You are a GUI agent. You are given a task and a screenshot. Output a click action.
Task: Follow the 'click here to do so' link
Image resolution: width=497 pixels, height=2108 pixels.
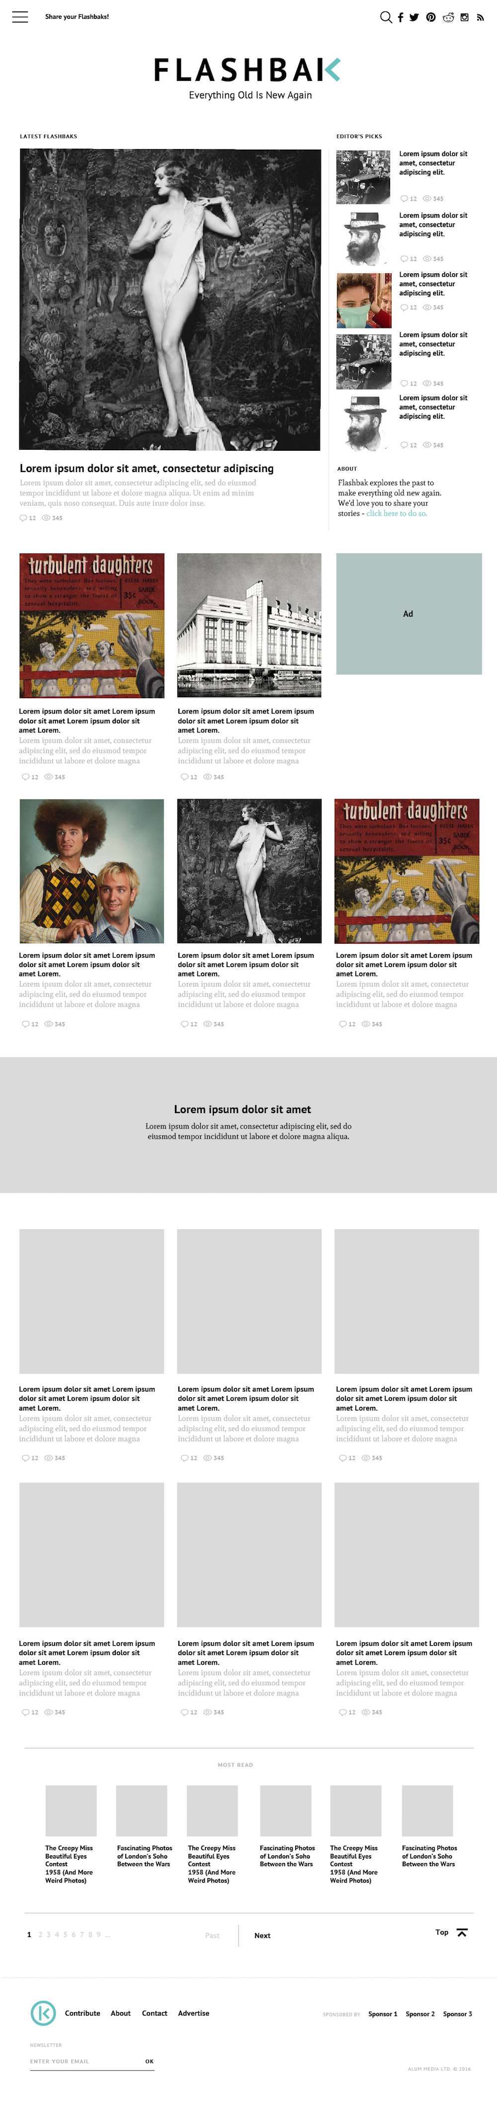click(396, 513)
